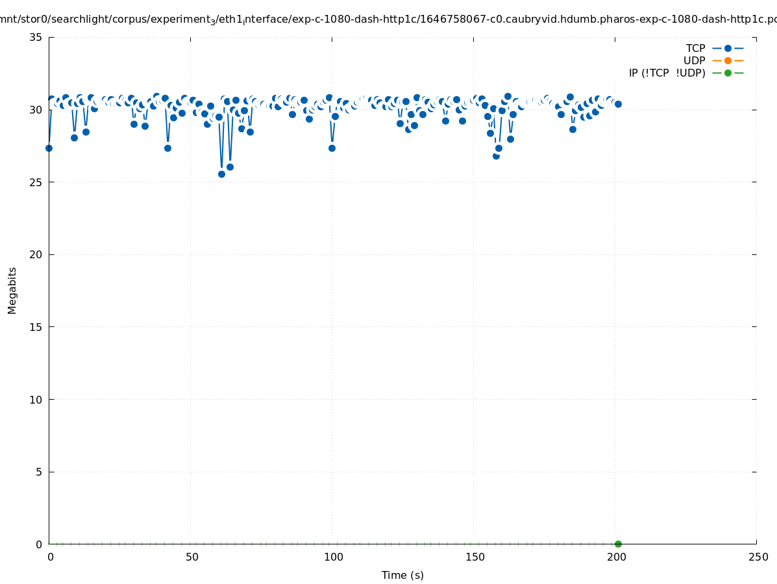Click the 250 tick label on x-axis
777x584 pixels.
point(758,557)
